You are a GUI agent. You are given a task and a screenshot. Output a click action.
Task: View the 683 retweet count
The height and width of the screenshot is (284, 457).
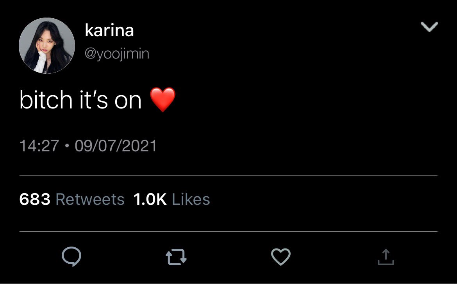[35, 199]
